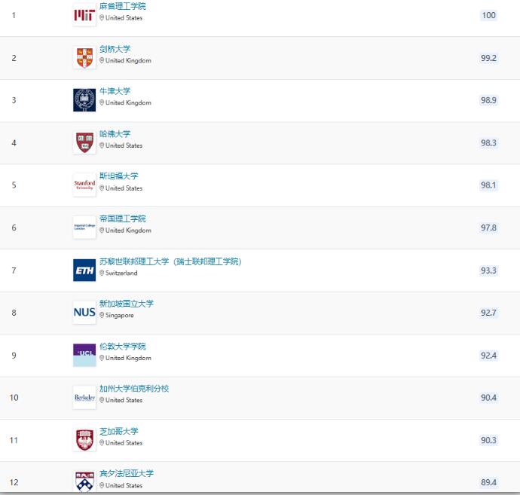The width and height of the screenshot is (520, 495).
Task: Open the 加州大学伯克利分校 link
Action: coord(134,389)
